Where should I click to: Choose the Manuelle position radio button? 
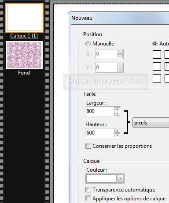88,44
